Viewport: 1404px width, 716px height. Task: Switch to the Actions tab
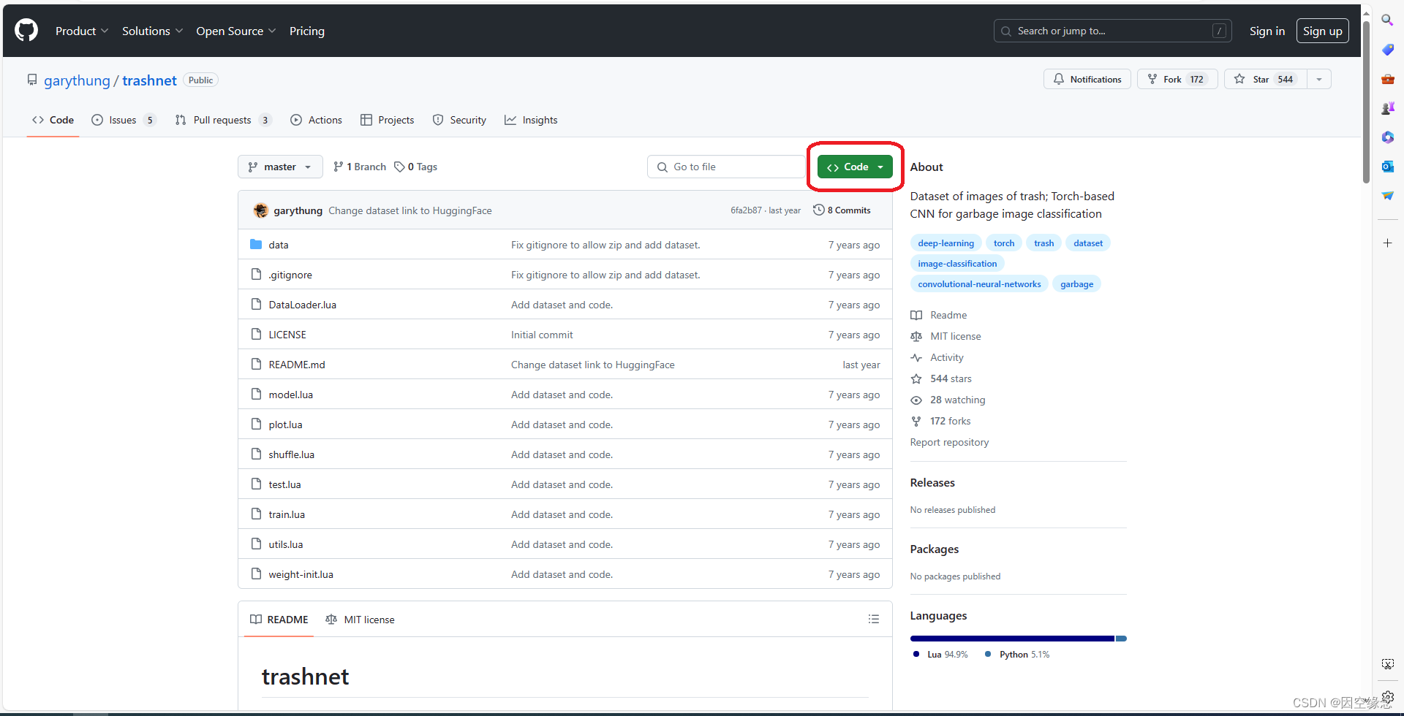coord(316,120)
